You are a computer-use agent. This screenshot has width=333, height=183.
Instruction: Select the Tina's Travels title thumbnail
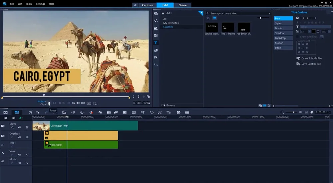coord(228,27)
